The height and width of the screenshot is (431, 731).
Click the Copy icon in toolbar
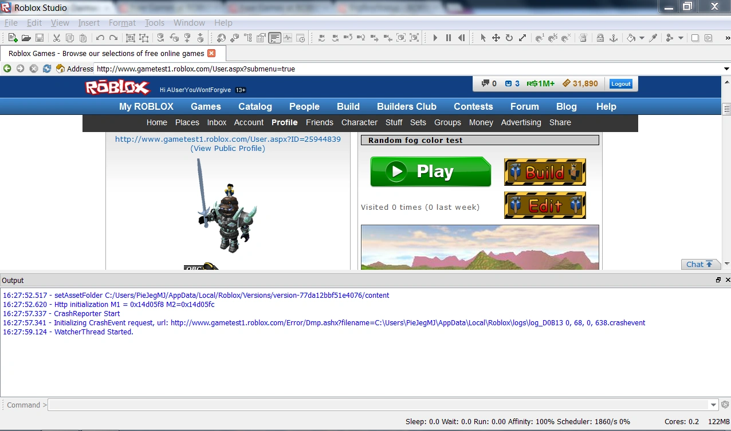click(70, 38)
